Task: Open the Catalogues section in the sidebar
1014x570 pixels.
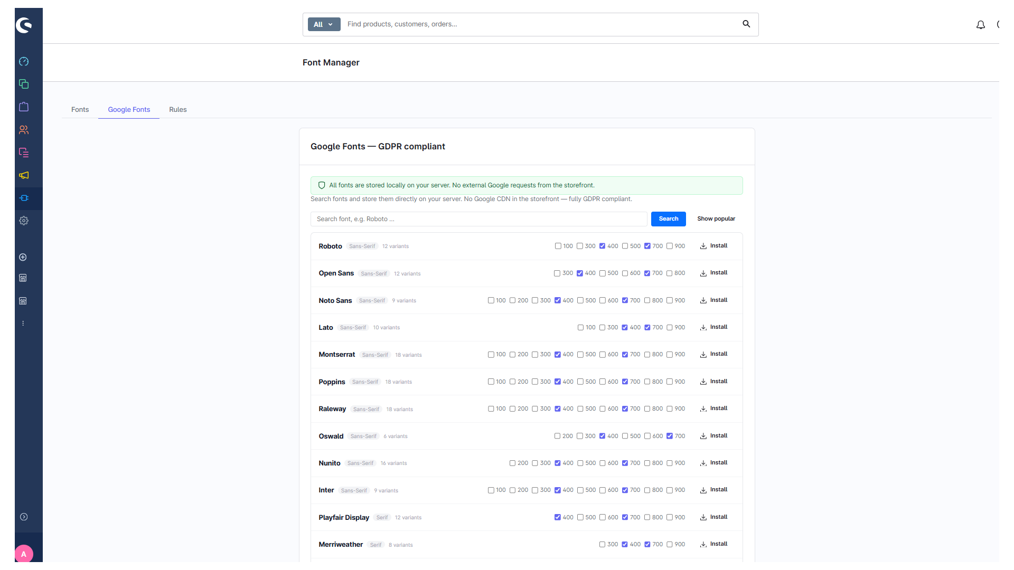Action: [24, 84]
